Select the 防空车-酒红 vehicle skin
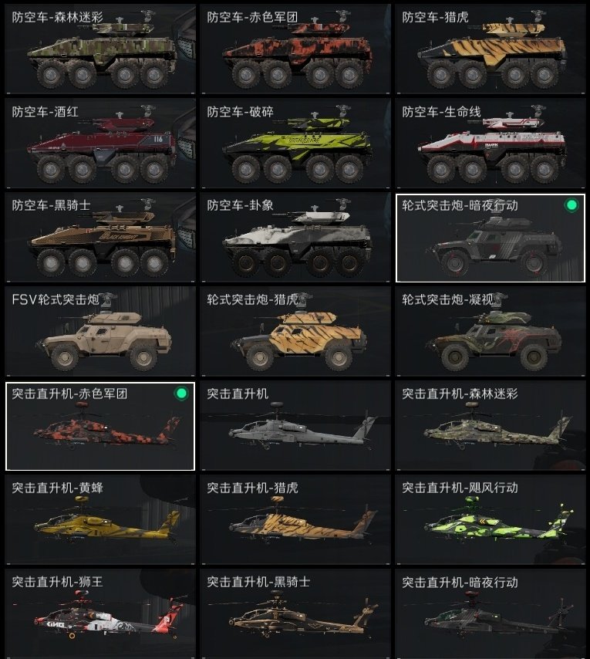 click(100, 144)
